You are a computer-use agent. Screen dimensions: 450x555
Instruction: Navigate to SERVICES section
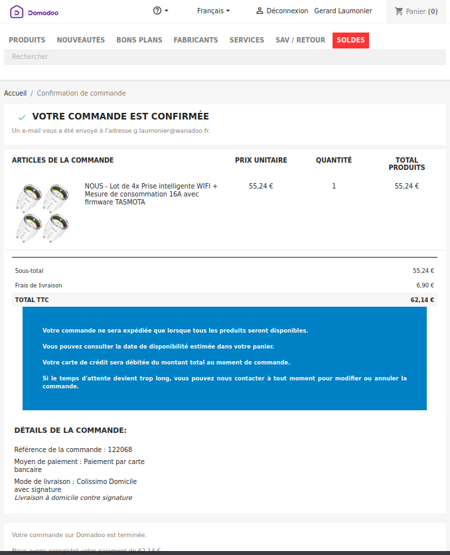[x=247, y=40]
